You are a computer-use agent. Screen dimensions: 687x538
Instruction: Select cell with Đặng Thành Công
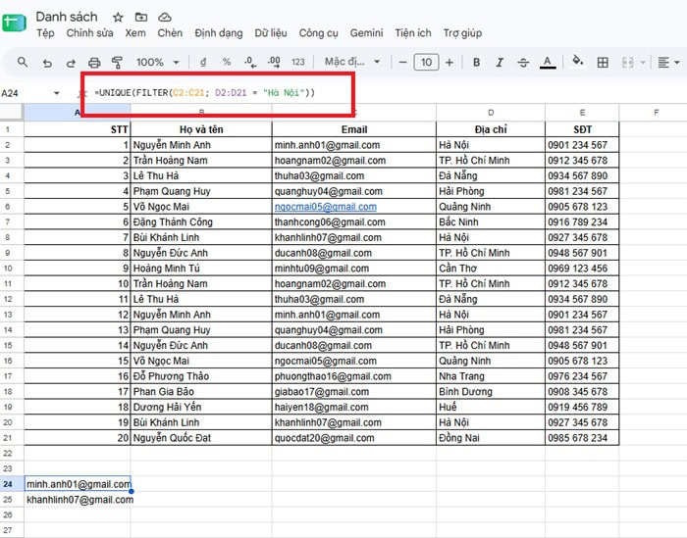[x=201, y=221]
